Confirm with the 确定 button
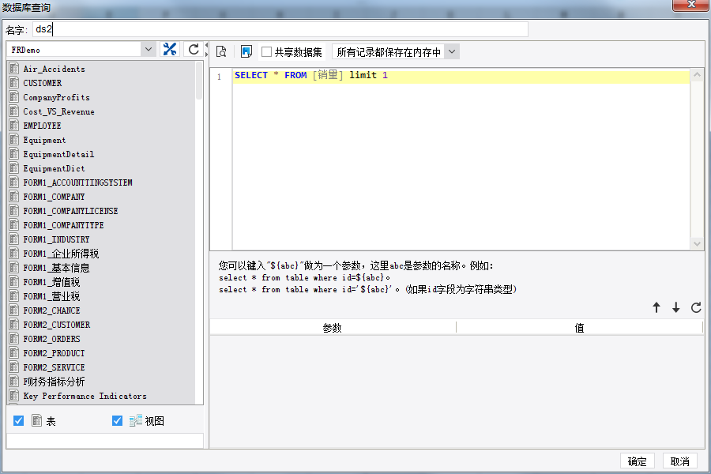 [x=637, y=461]
